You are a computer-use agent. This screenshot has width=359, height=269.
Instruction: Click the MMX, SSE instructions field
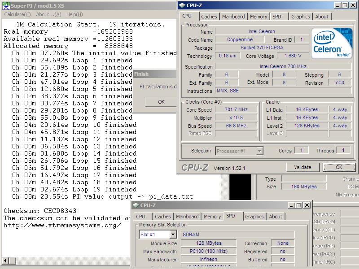click(x=283, y=91)
